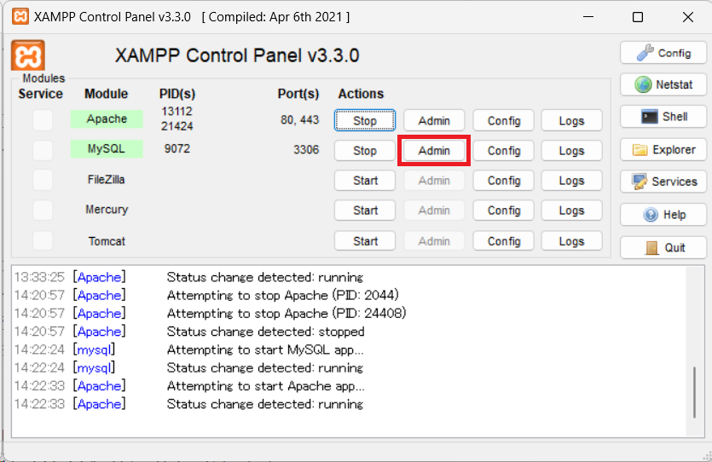Start the FileZilla module
The width and height of the screenshot is (712, 462).
365,181
